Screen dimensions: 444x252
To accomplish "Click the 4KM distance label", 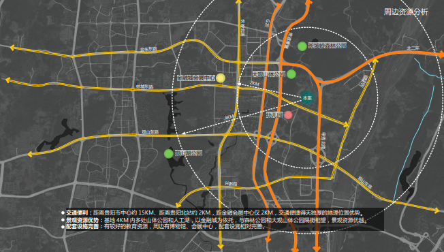I will [x=229, y=117].
